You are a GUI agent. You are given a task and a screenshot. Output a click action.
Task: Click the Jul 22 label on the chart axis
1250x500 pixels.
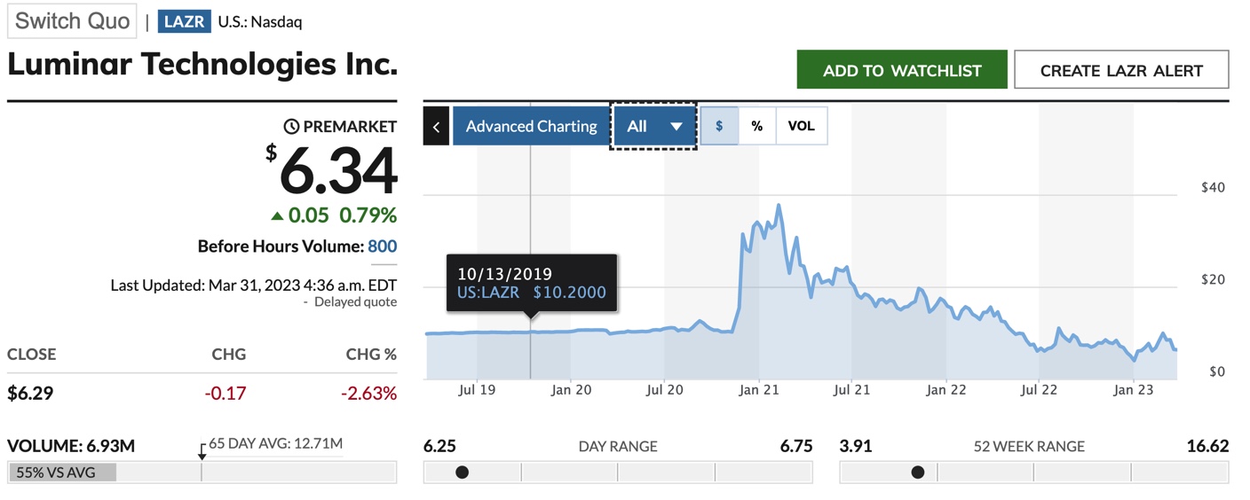pos(1039,389)
